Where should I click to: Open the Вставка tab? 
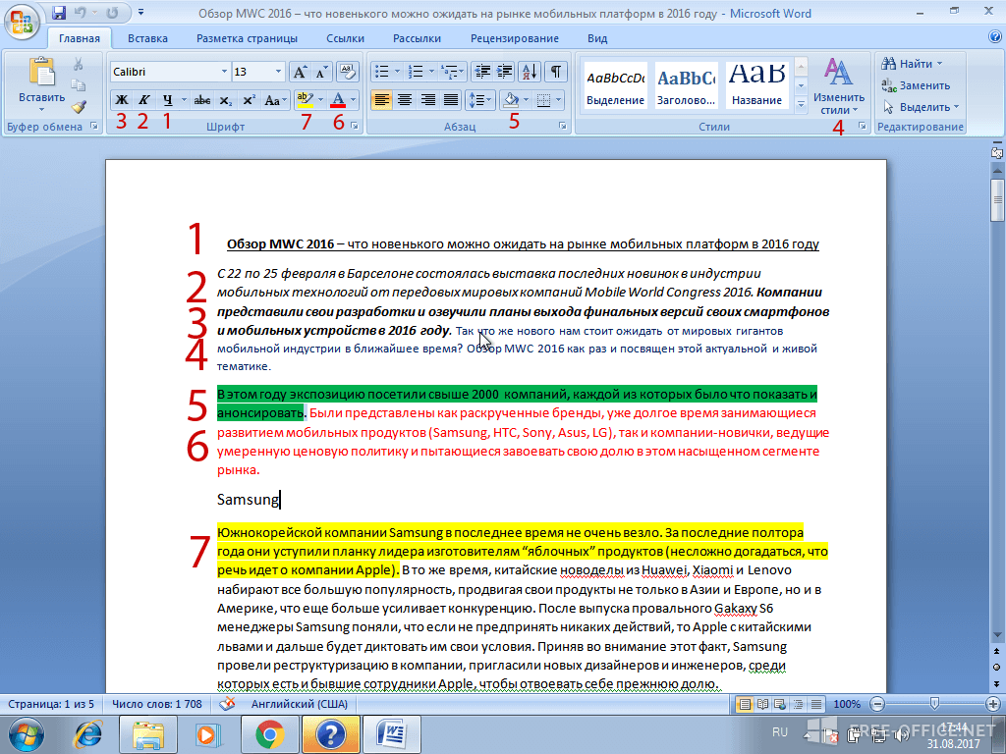(147, 38)
